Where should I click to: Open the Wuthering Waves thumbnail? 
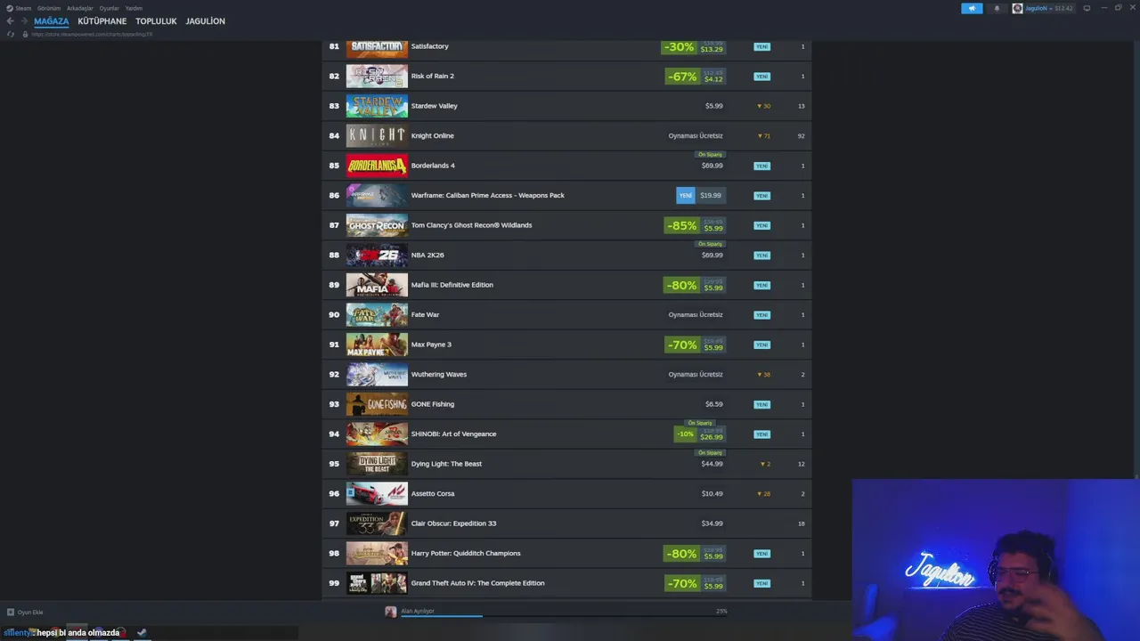(x=377, y=374)
